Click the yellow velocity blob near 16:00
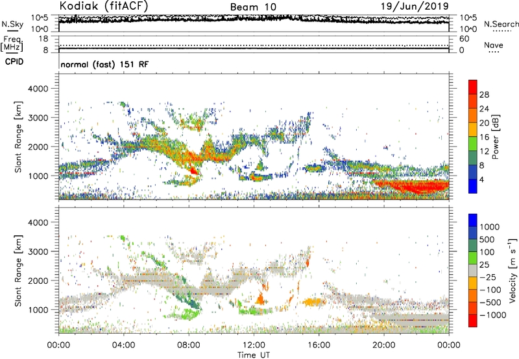 313,301
